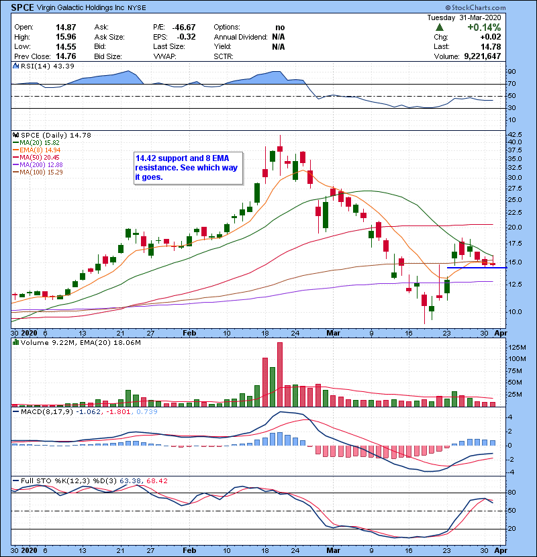Select the MA(20) 15.82 legend entry
537x557 pixels.
[x=36, y=142]
